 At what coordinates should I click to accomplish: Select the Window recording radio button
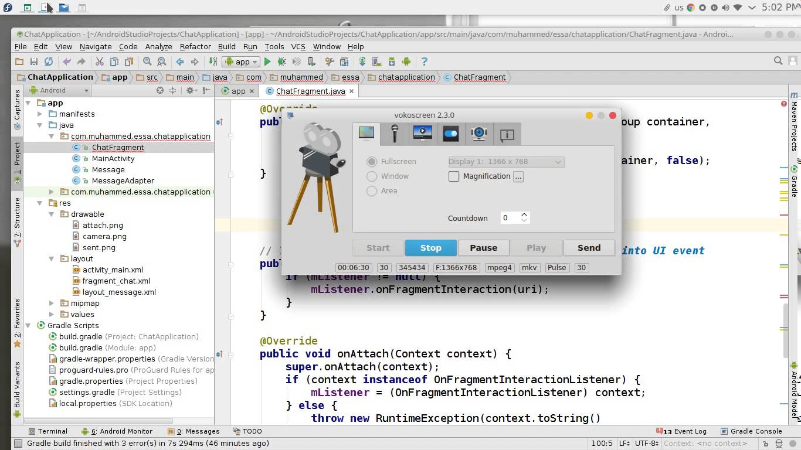point(372,176)
